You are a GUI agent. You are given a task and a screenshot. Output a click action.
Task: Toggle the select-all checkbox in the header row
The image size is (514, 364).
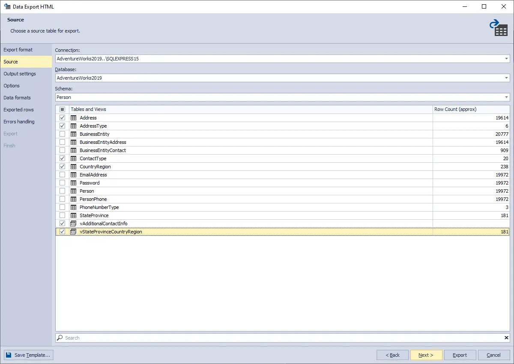pyautogui.click(x=62, y=109)
